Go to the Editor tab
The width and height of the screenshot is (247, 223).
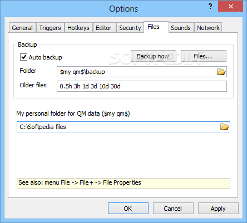(103, 28)
